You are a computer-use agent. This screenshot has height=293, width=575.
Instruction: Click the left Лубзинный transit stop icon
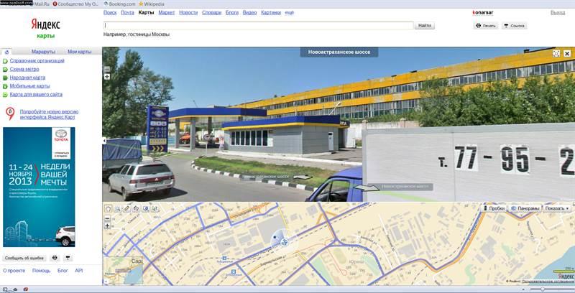coord(224,258)
